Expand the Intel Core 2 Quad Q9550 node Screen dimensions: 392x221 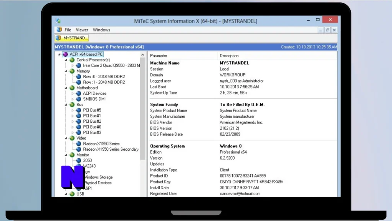click(72, 66)
